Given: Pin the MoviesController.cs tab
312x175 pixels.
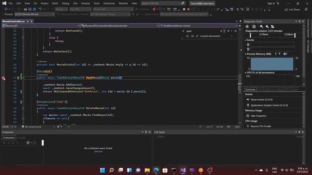Looking at the screenshot, I should pyautogui.click(x=28, y=21).
